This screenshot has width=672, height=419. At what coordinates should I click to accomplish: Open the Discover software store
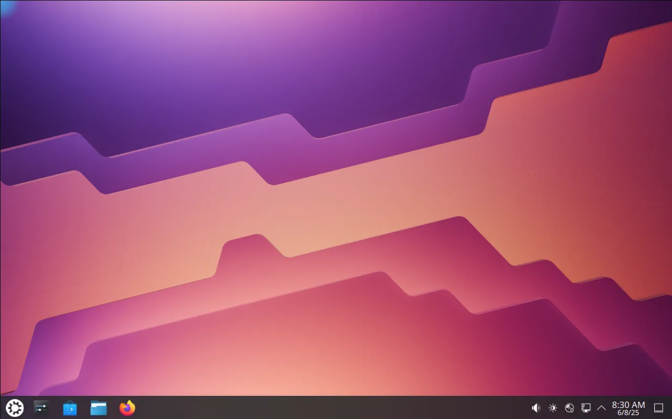(70, 407)
